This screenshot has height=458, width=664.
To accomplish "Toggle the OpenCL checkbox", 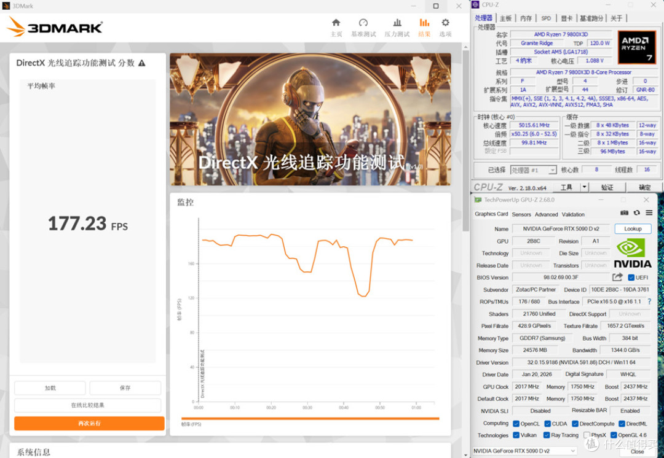I will [516, 424].
